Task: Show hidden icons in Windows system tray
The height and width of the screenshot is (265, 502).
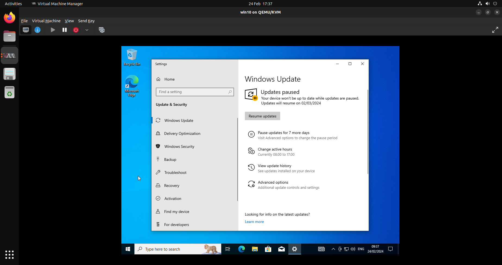Action: 333,249
